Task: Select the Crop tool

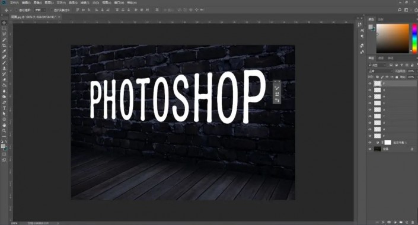Action: [4, 46]
